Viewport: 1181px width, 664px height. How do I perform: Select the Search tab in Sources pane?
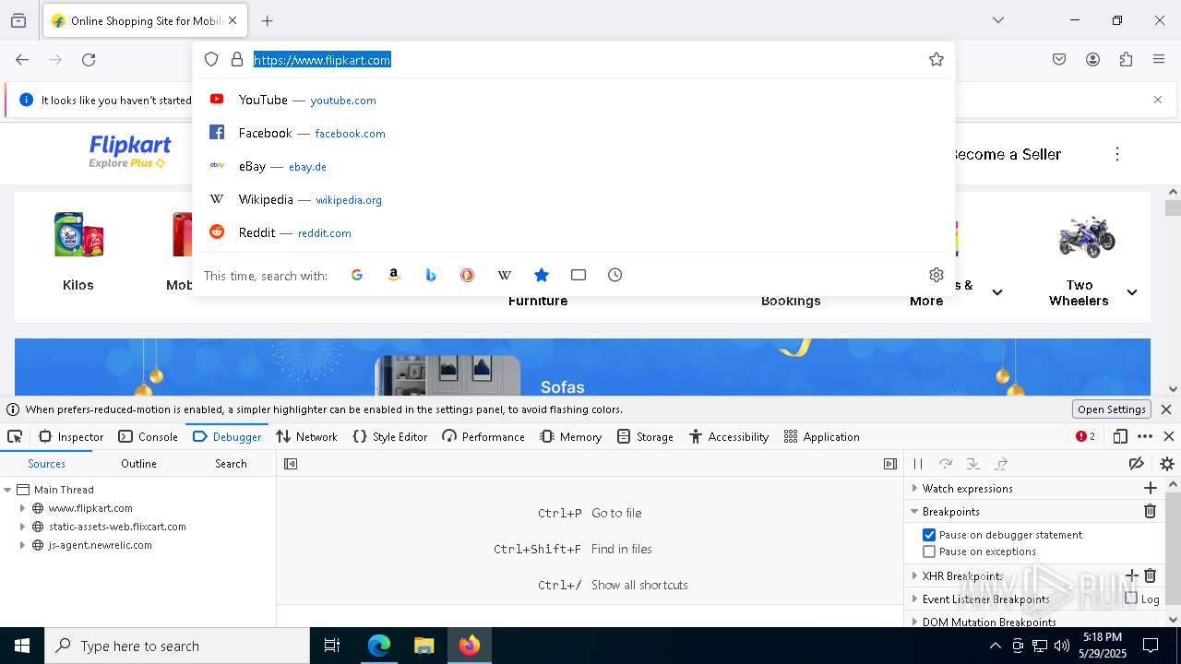point(231,464)
